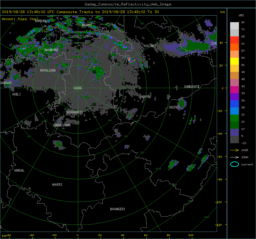The image size is (256, 239).
Task: Click the NAVALGUND town label
Action: tap(48, 70)
